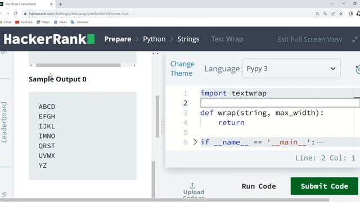Click the sample input horizontal scrollbar
The width and height of the screenshot is (360, 202).
(x=78, y=65)
